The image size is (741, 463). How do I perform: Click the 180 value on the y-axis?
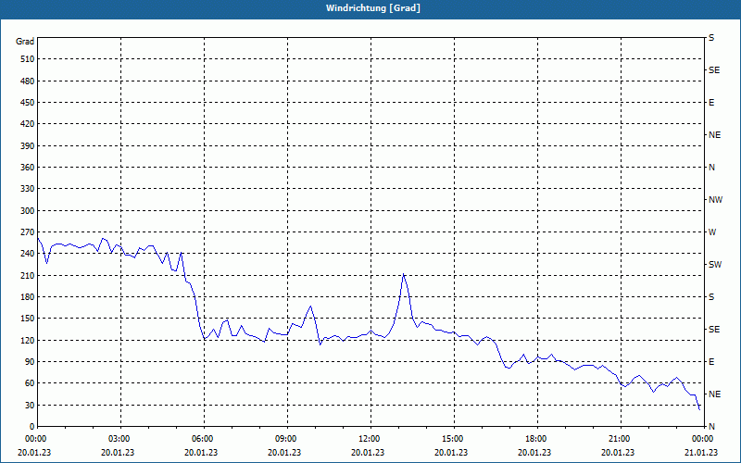[28, 296]
